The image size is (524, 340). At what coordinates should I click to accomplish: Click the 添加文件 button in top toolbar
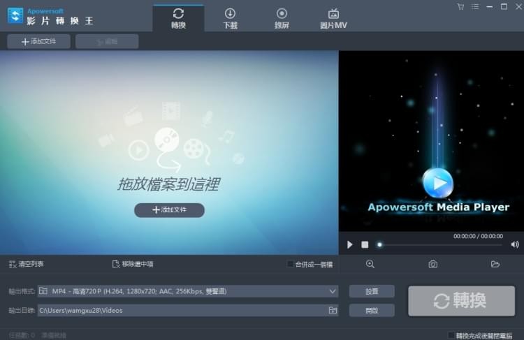click(x=38, y=41)
